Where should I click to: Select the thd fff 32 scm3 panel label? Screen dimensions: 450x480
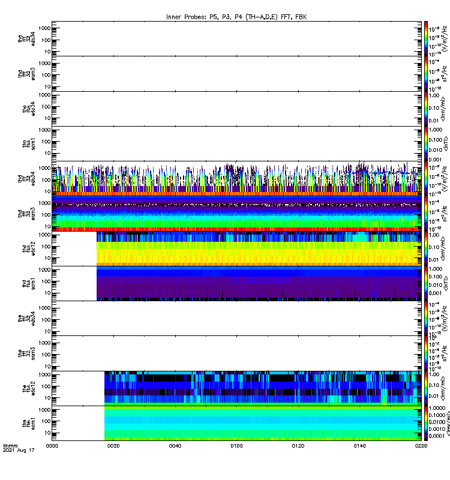click(x=26, y=214)
